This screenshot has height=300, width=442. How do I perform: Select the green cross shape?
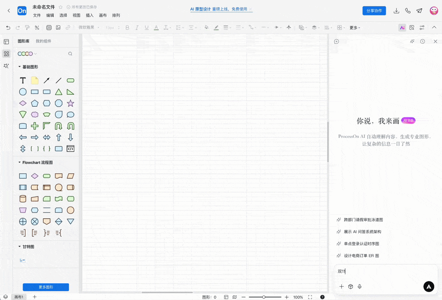coord(35,126)
